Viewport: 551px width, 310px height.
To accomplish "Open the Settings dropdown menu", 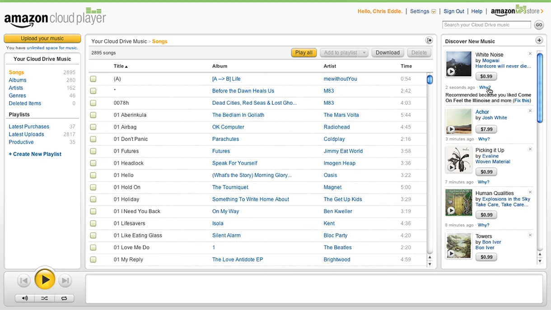I will [423, 11].
